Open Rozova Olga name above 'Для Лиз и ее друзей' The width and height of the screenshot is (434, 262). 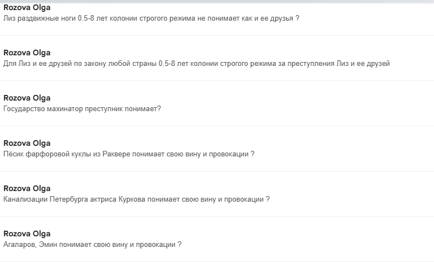click(27, 53)
